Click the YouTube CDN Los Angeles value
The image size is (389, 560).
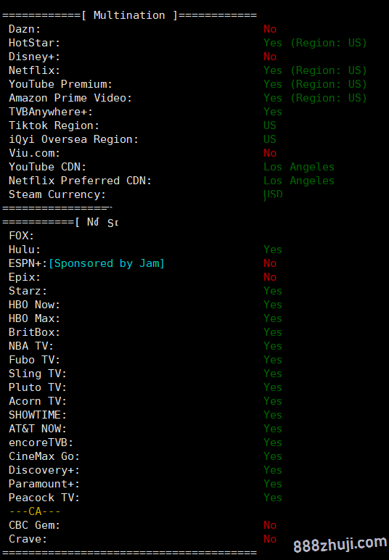tap(298, 167)
